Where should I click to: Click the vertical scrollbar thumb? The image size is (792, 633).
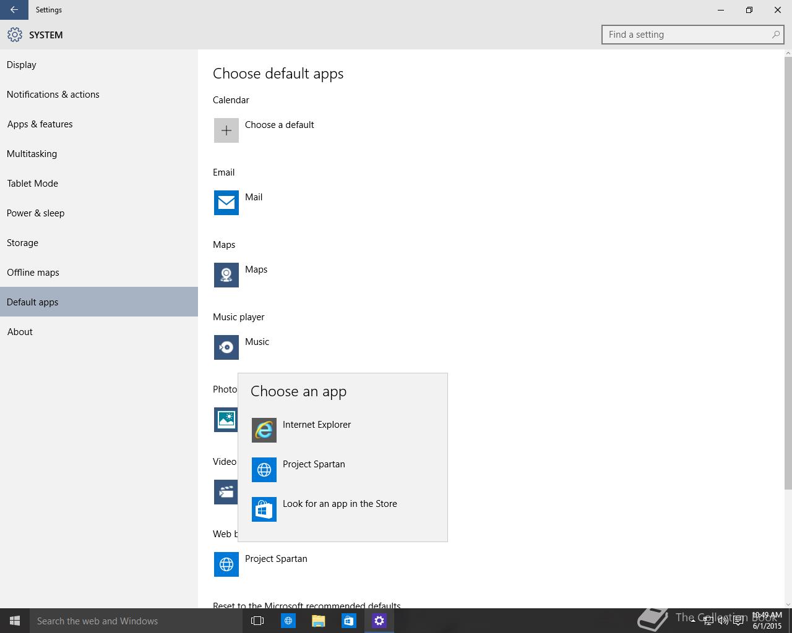pos(788,273)
